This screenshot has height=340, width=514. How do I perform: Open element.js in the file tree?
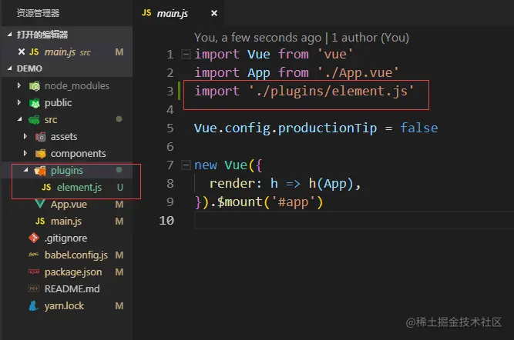point(79,187)
